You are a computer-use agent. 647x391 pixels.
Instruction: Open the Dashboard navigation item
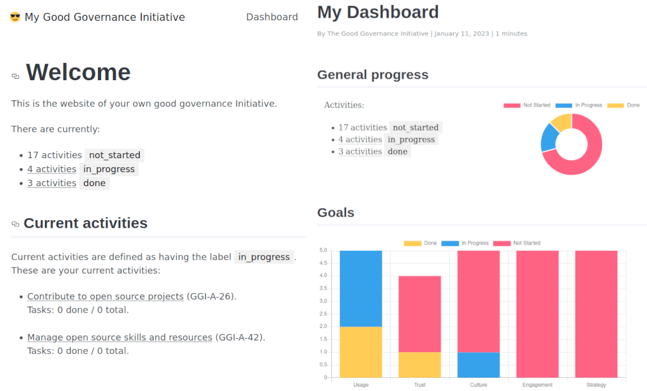272,17
